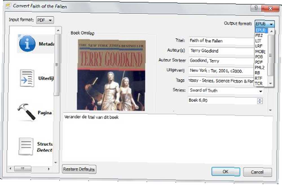Click the Series field Sword of Truth
The image size is (282, 185).
point(226,91)
